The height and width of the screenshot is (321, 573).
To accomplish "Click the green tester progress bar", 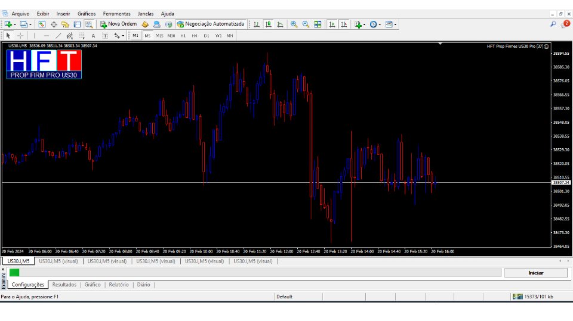I will [x=14, y=272].
